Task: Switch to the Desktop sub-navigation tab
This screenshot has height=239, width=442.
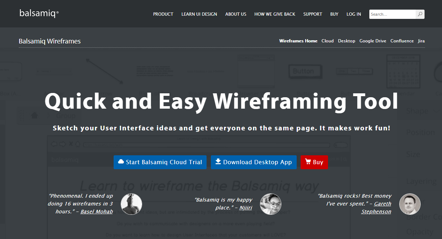Action: tap(347, 41)
